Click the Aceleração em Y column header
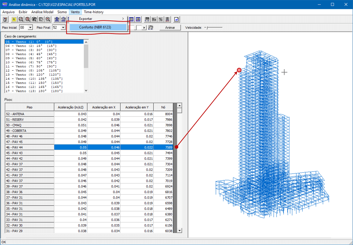Screen dimensions: 353x245 (137, 107)
